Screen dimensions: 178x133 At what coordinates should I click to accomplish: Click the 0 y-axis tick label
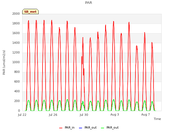[x=19, y=111]
